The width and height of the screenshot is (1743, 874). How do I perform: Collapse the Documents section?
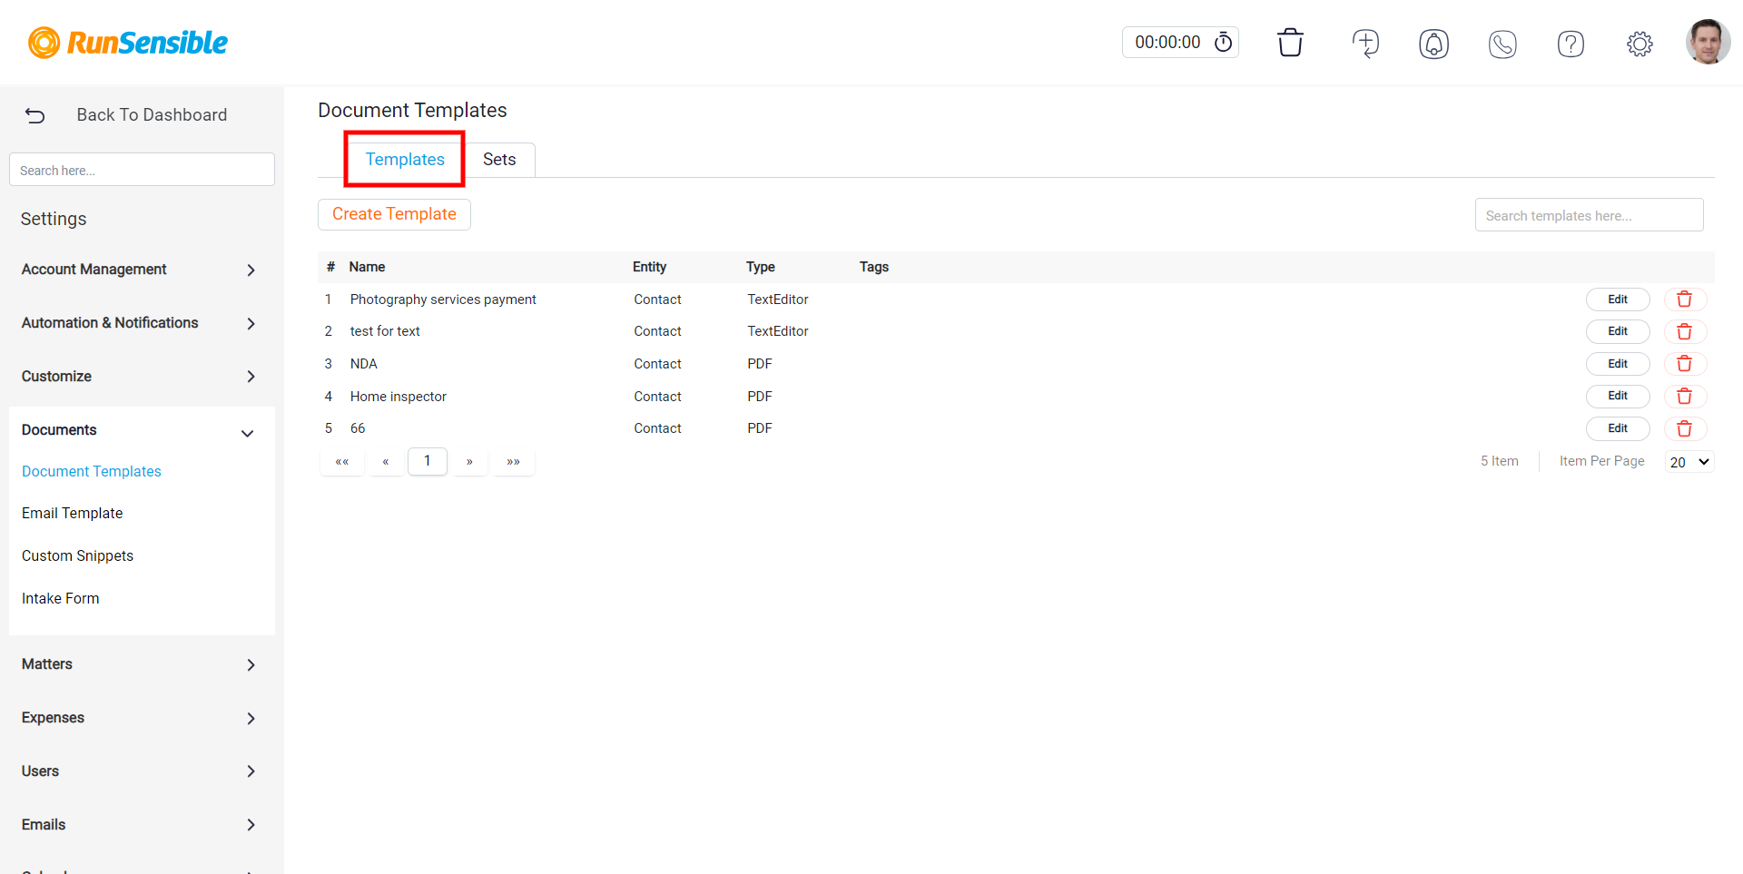(x=142, y=430)
